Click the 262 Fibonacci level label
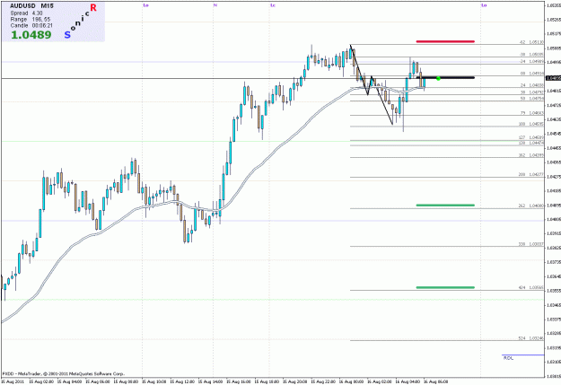Viewport: 561px width, 385px height. 531,206
